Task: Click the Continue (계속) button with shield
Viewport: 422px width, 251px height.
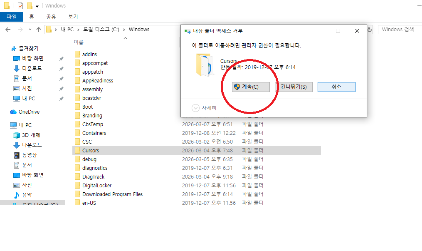Action: tap(251, 87)
